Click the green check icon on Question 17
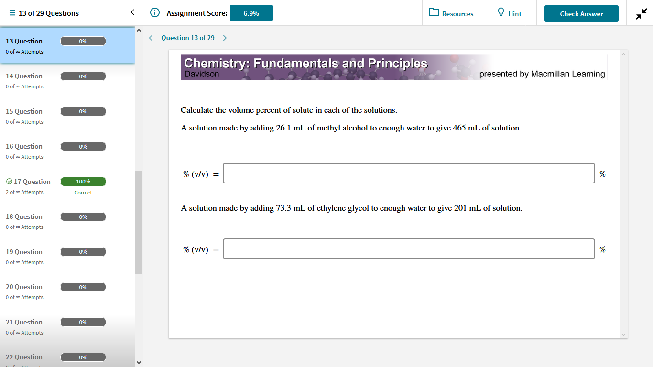Viewport: 653px width, 367px height. (x=9, y=182)
